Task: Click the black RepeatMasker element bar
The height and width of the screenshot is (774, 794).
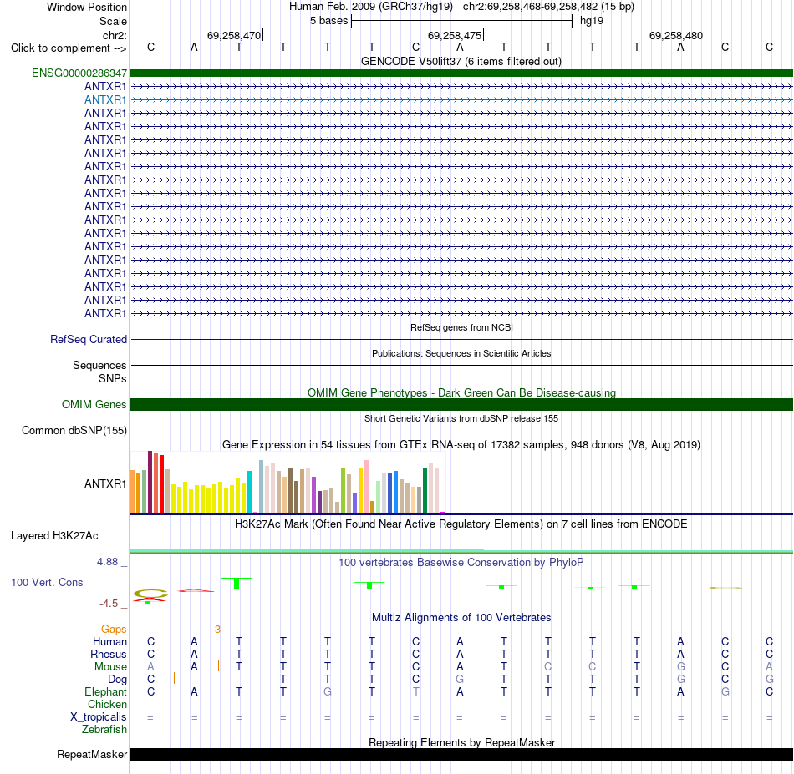Action: (461, 754)
